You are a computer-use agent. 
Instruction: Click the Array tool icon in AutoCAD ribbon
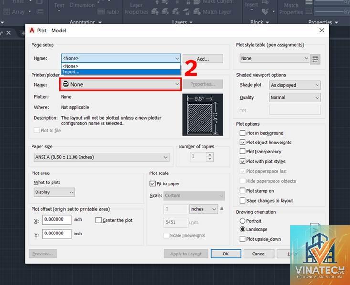click(7, 11)
